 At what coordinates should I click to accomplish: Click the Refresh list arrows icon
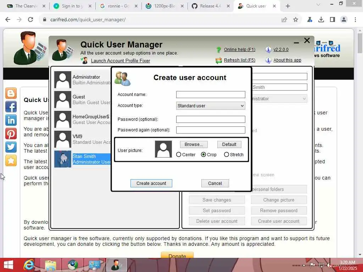(x=218, y=61)
